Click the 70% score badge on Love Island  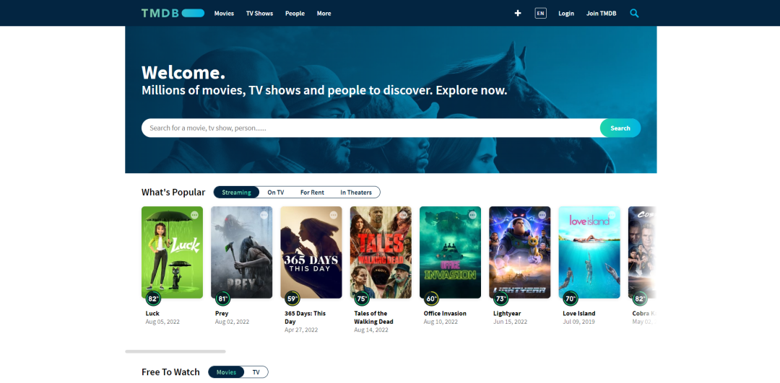click(x=571, y=299)
